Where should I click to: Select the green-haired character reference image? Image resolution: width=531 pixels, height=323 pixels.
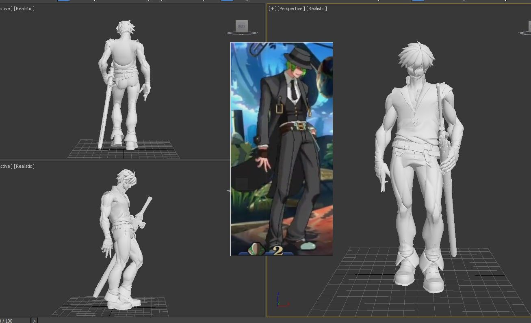click(282, 149)
